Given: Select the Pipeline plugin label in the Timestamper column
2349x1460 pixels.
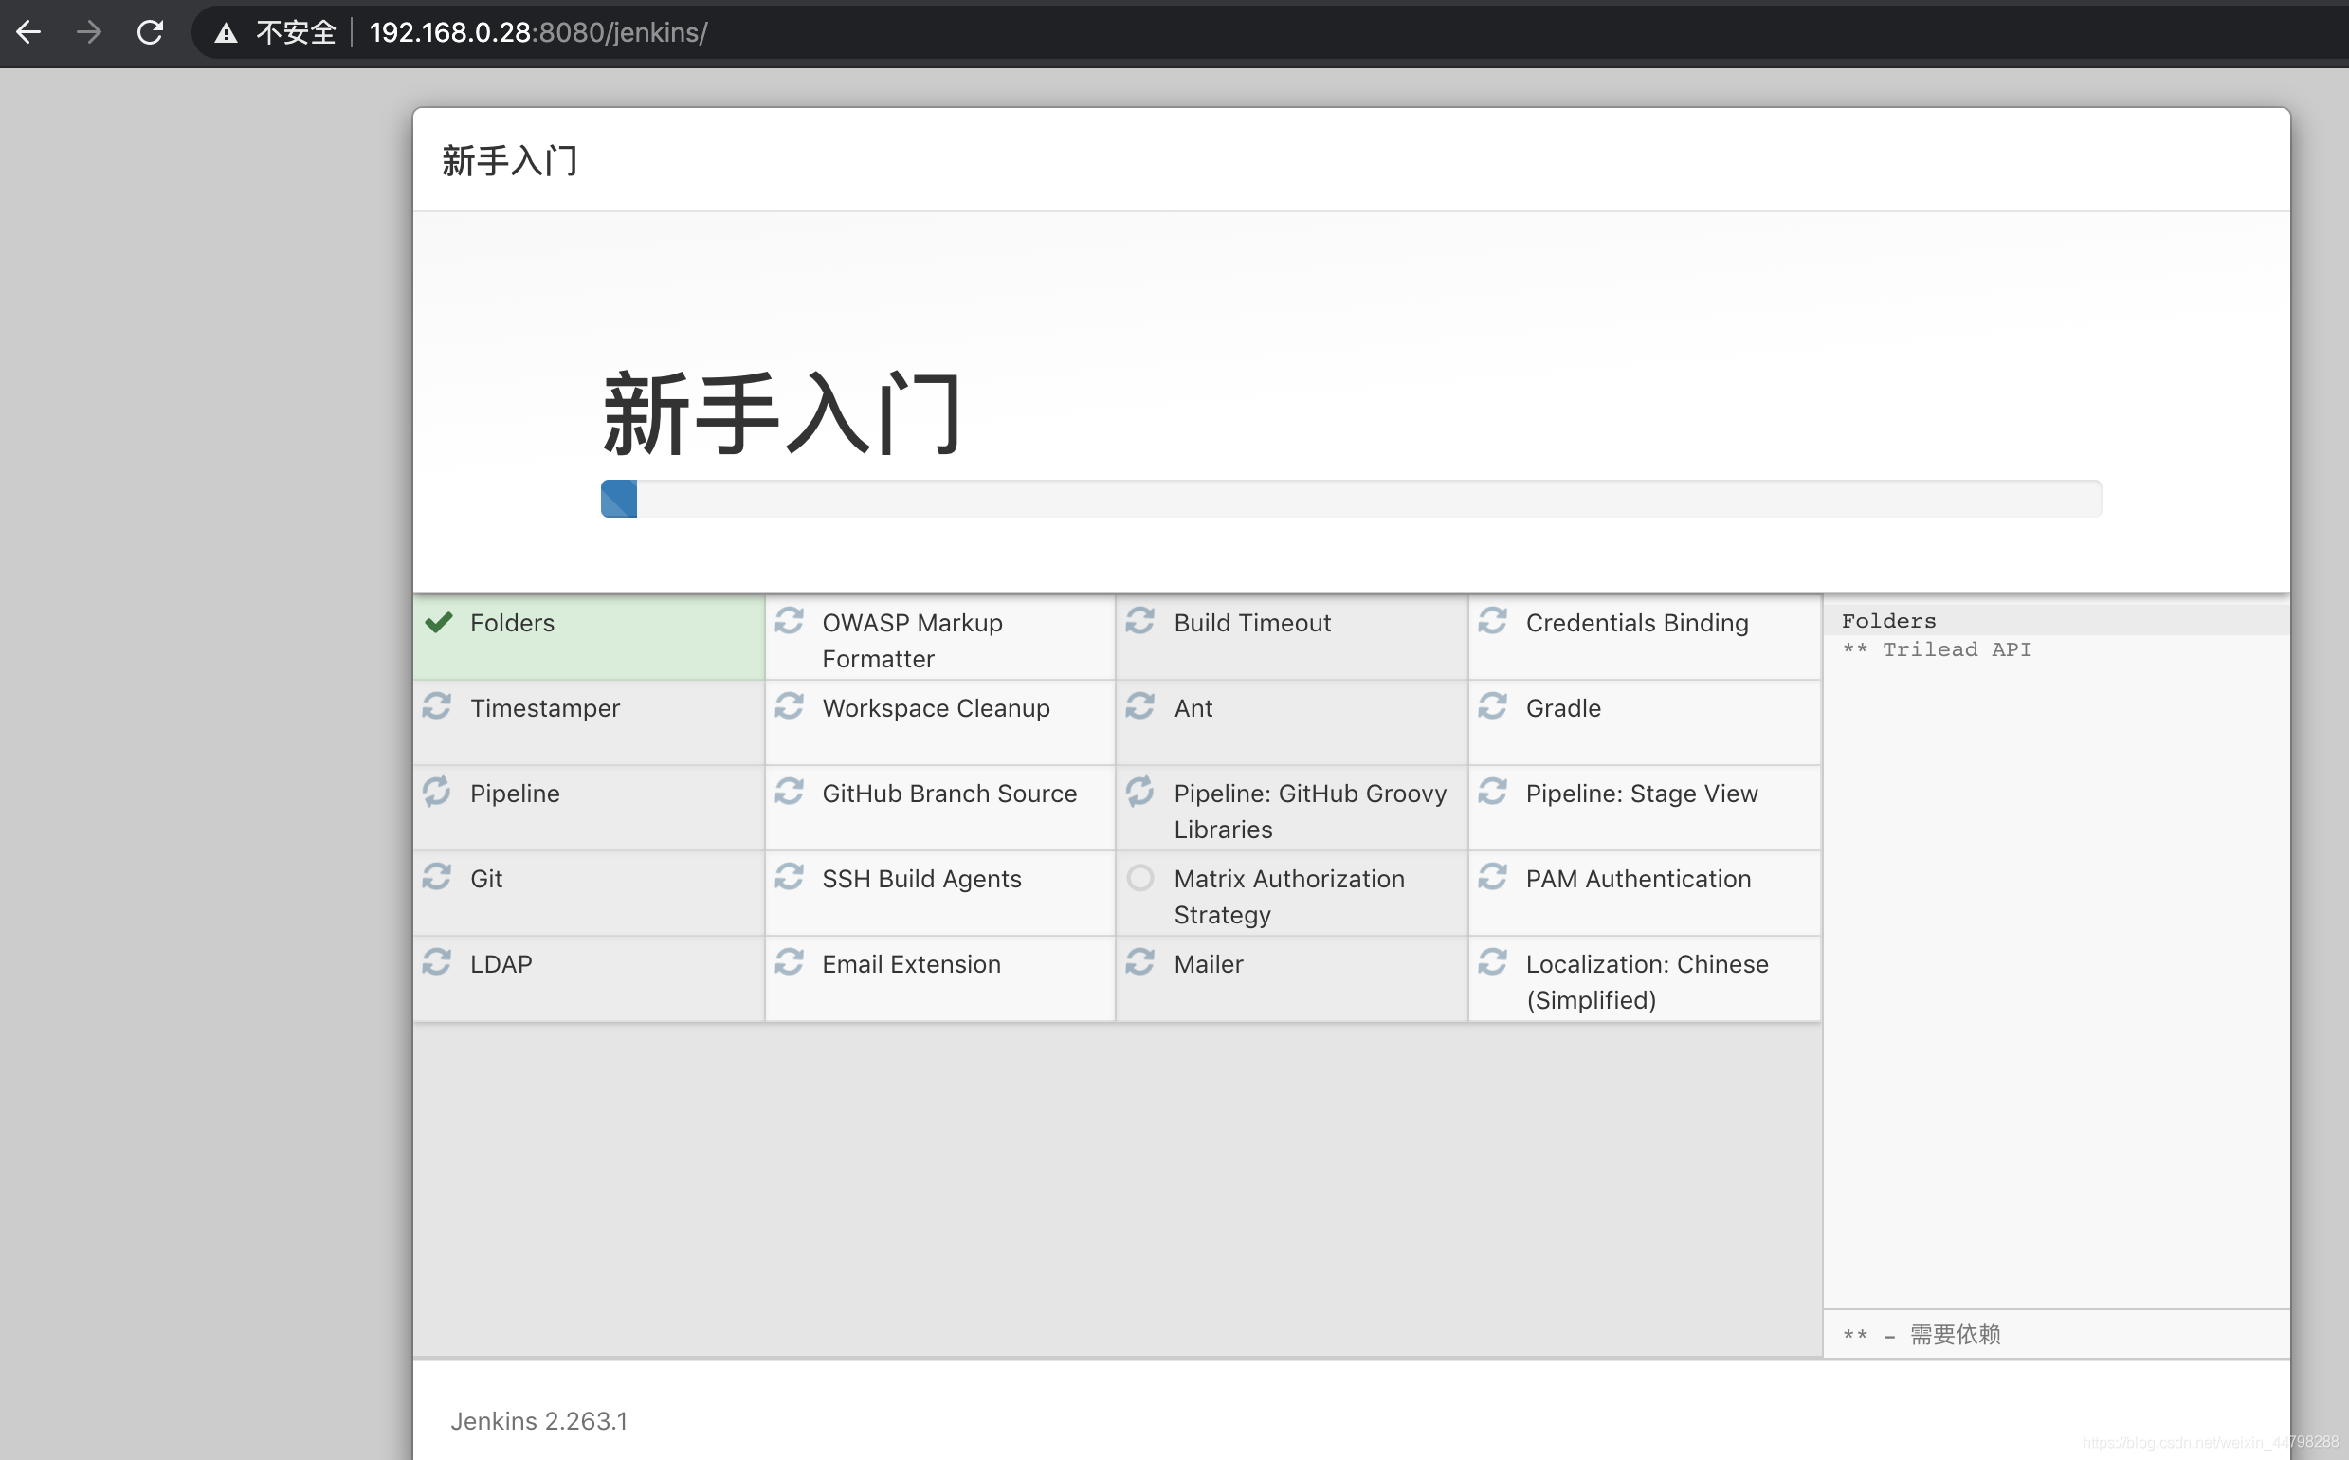Looking at the screenshot, I should 515,794.
